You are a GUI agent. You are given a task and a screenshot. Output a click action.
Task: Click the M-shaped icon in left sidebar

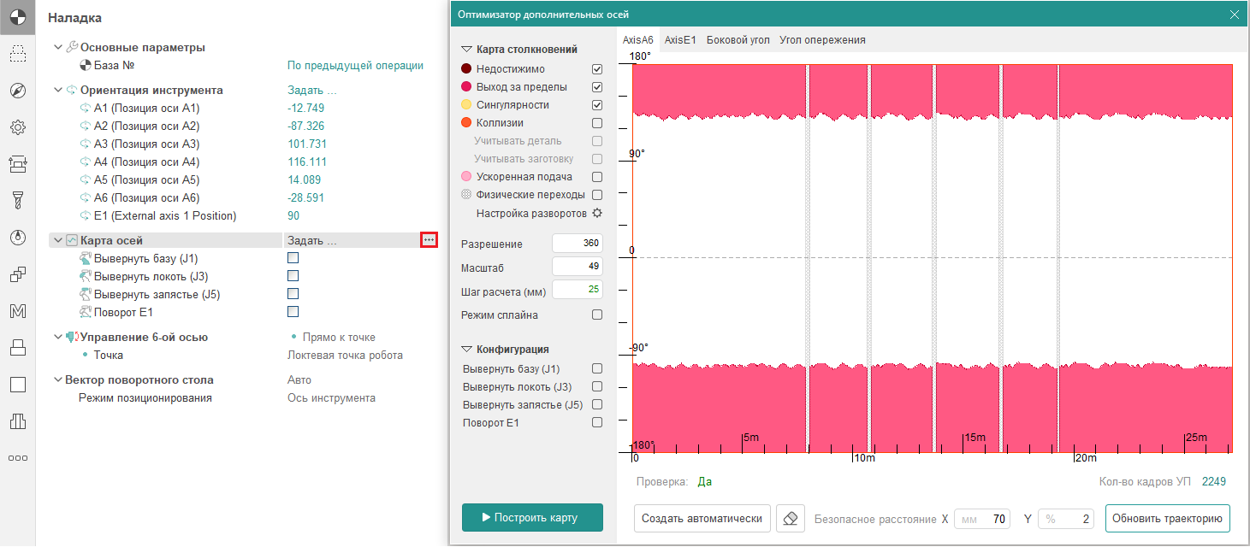pos(17,311)
